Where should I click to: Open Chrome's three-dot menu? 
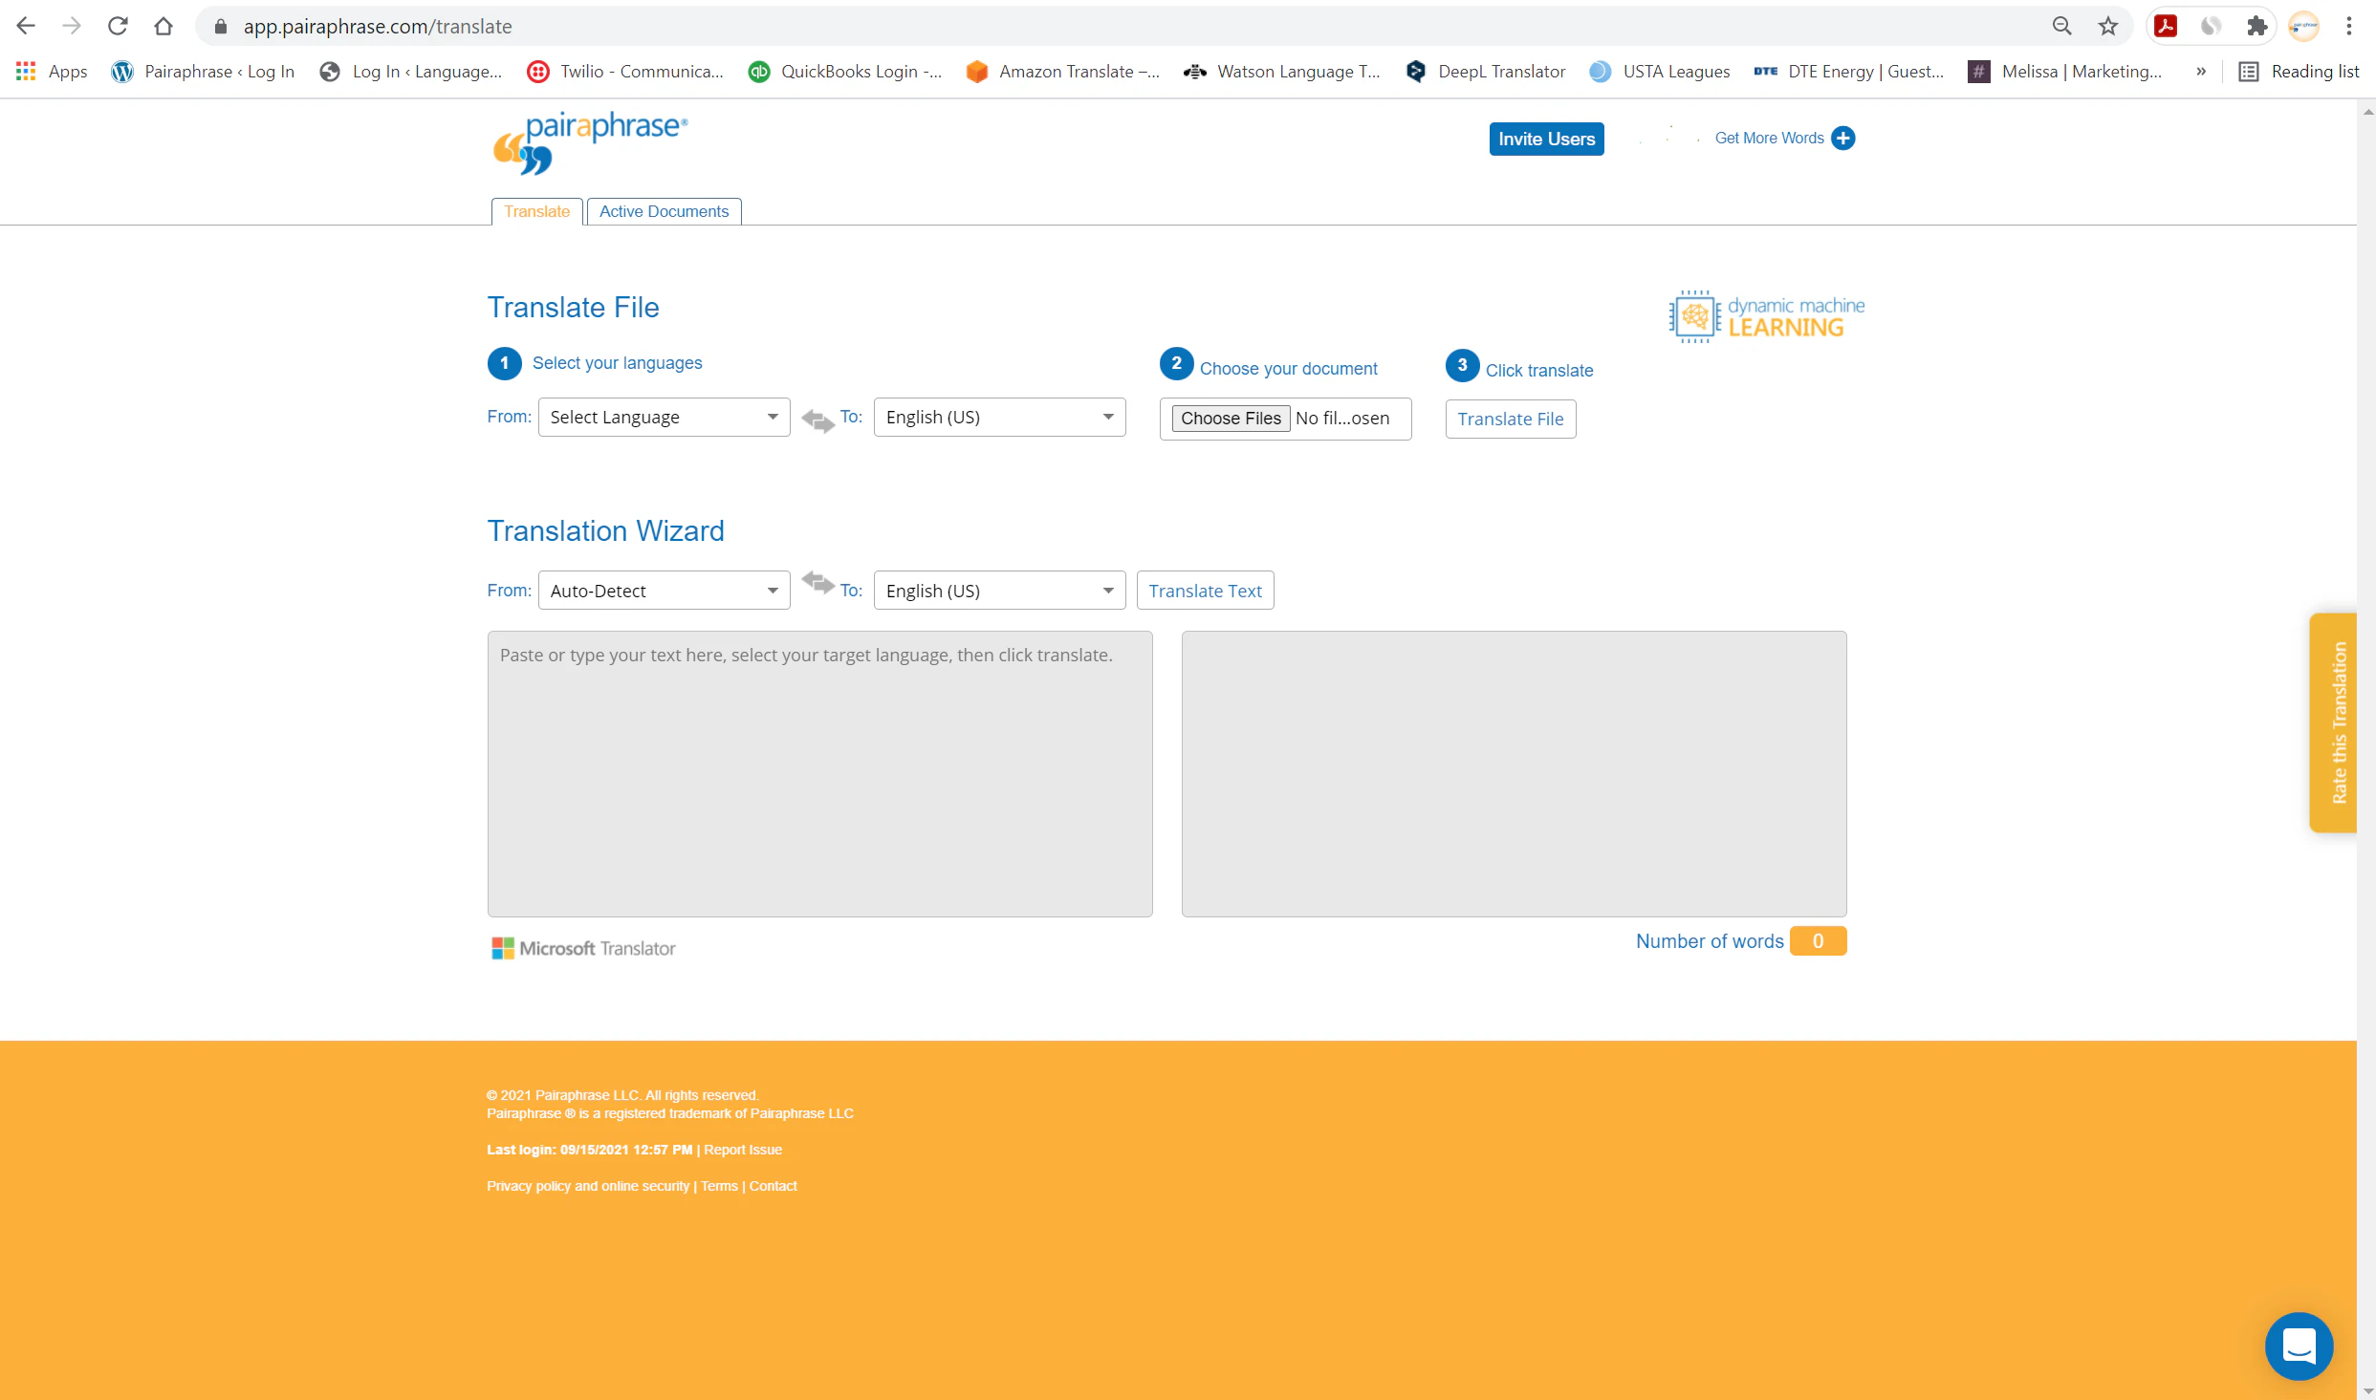tap(2349, 26)
